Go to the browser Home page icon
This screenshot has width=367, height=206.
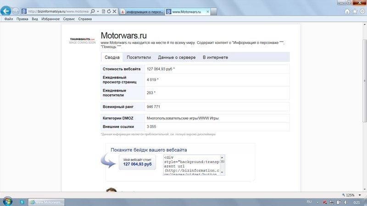click(347, 11)
